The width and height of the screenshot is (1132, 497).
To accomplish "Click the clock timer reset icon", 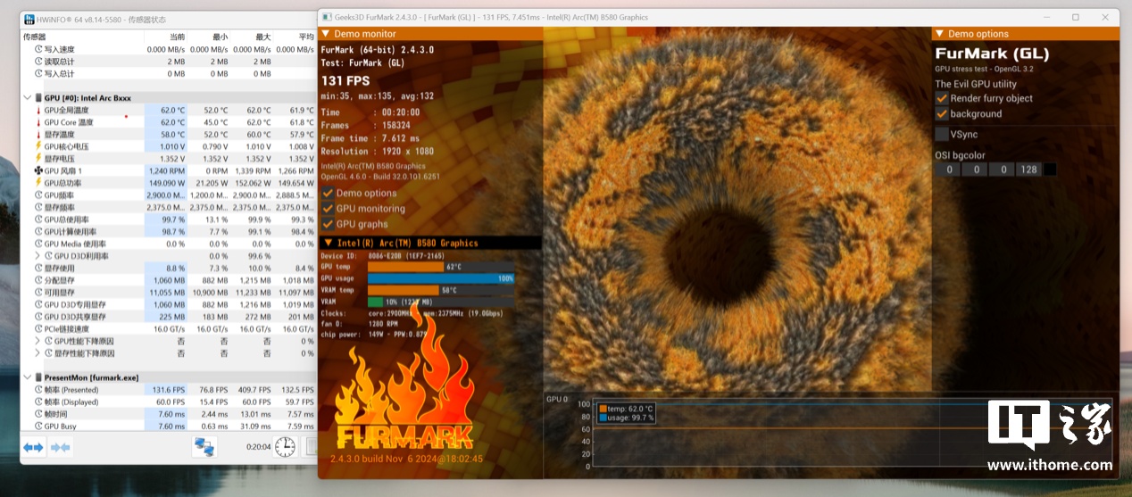I will tap(284, 447).
